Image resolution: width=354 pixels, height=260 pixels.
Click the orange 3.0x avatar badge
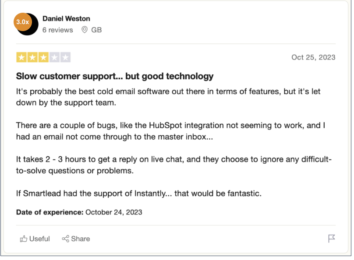pos(23,22)
